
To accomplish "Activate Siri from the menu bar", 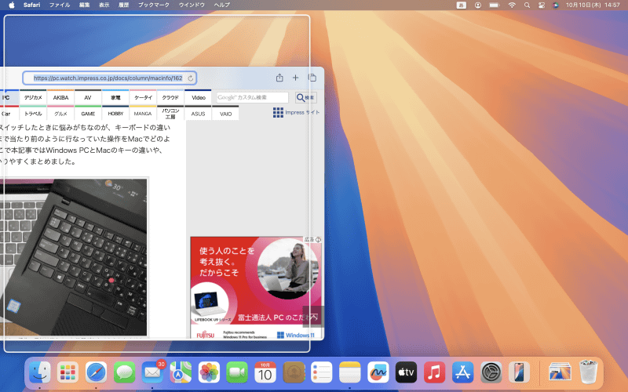I will 556,5.
